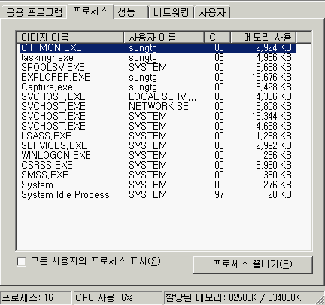
Task: Sort by 이미지 이름 column header
Action: pyautogui.click(x=70, y=38)
